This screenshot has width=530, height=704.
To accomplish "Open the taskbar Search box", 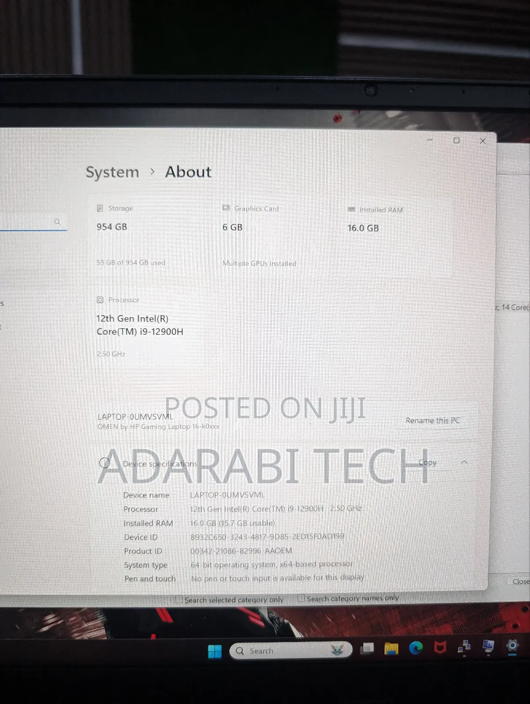I will pyautogui.click(x=291, y=650).
